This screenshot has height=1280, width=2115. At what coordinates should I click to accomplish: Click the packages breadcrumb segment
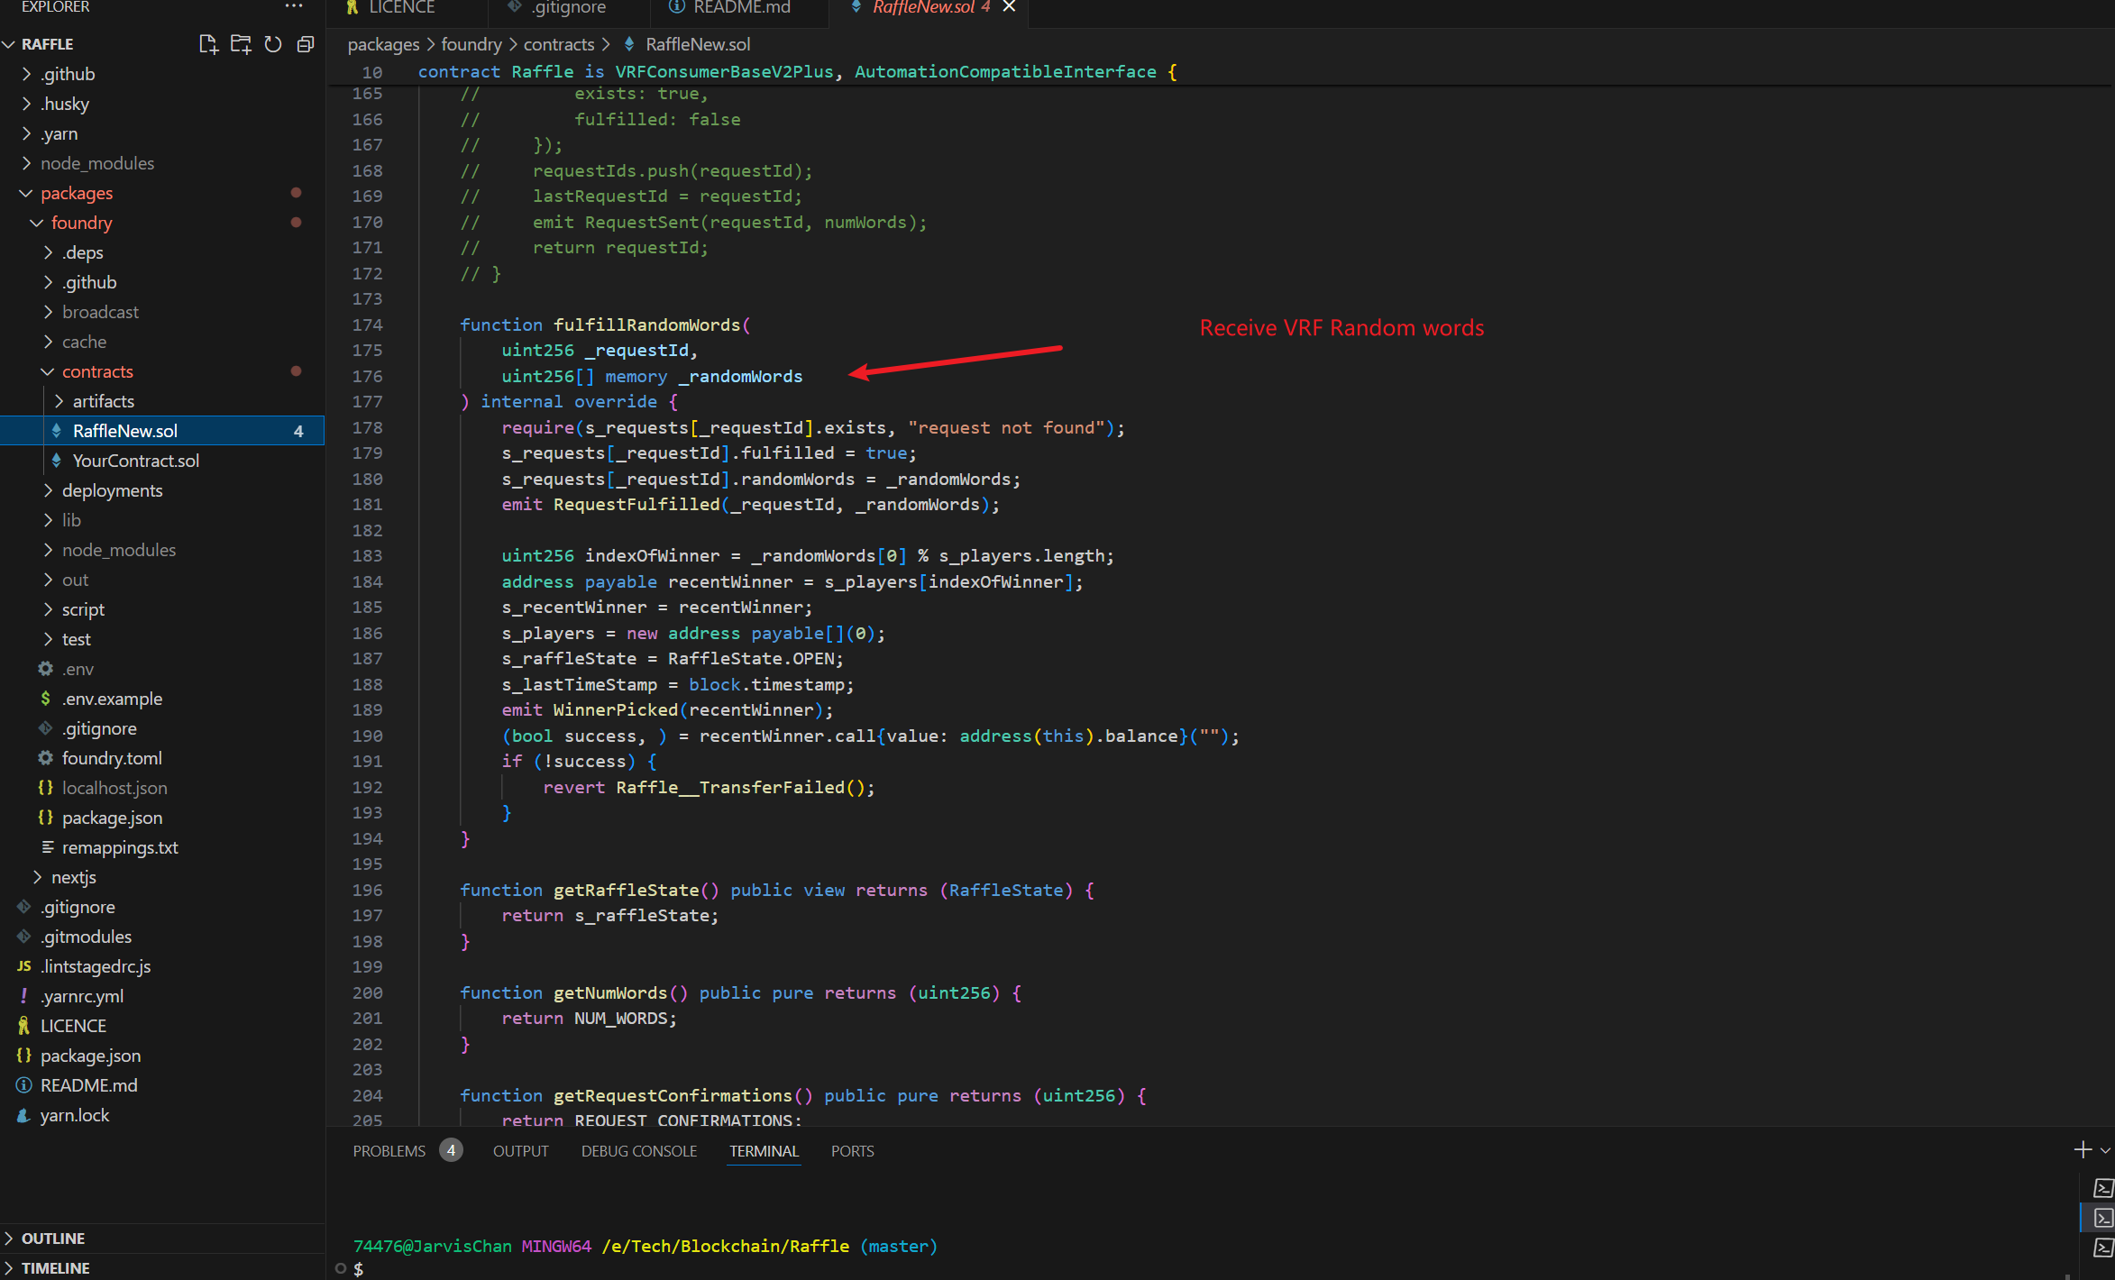(383, 44)
